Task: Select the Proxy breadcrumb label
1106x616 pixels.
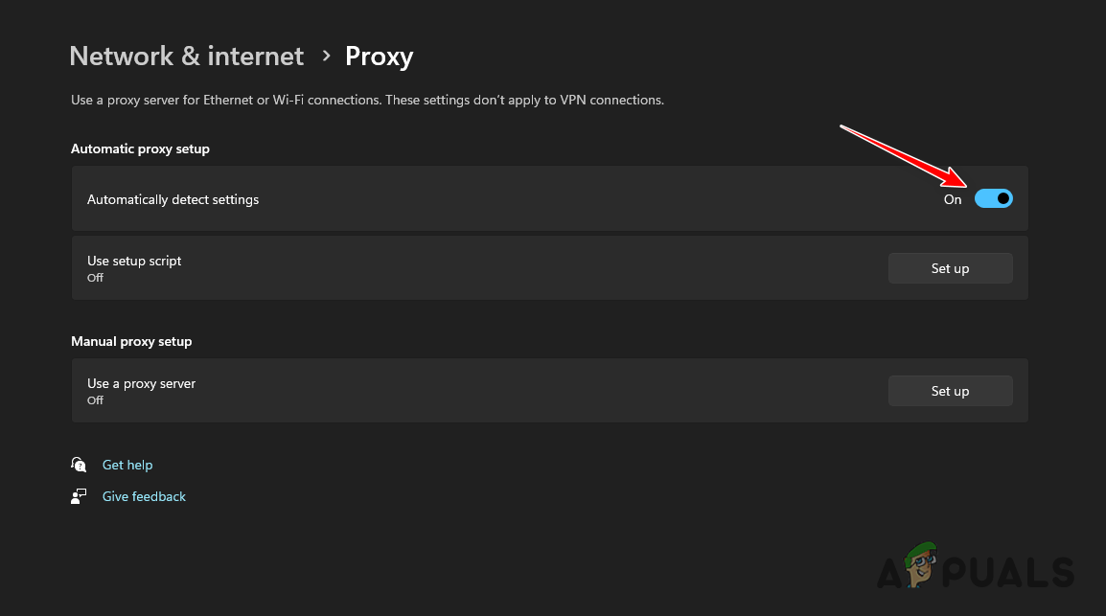Action: (379, 57)
